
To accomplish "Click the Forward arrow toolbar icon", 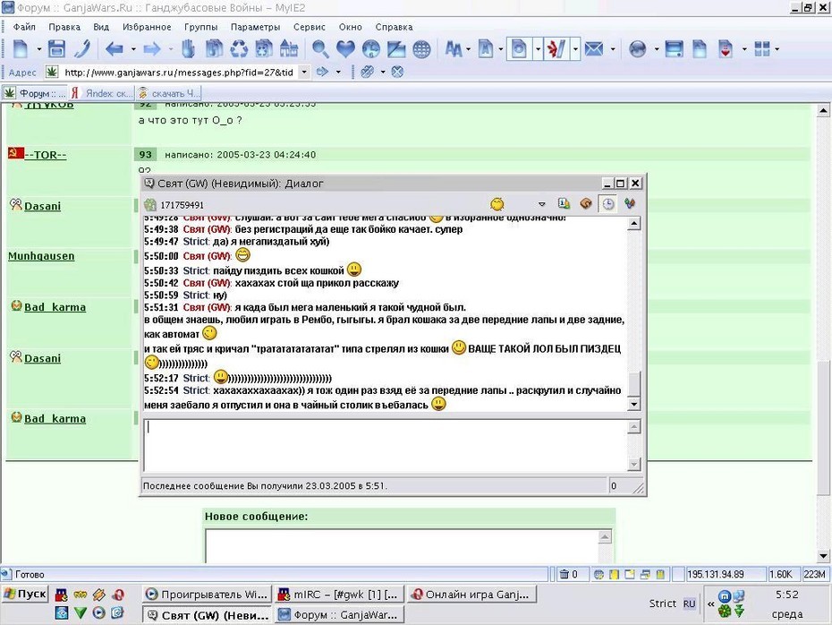I will pos(152,49).
